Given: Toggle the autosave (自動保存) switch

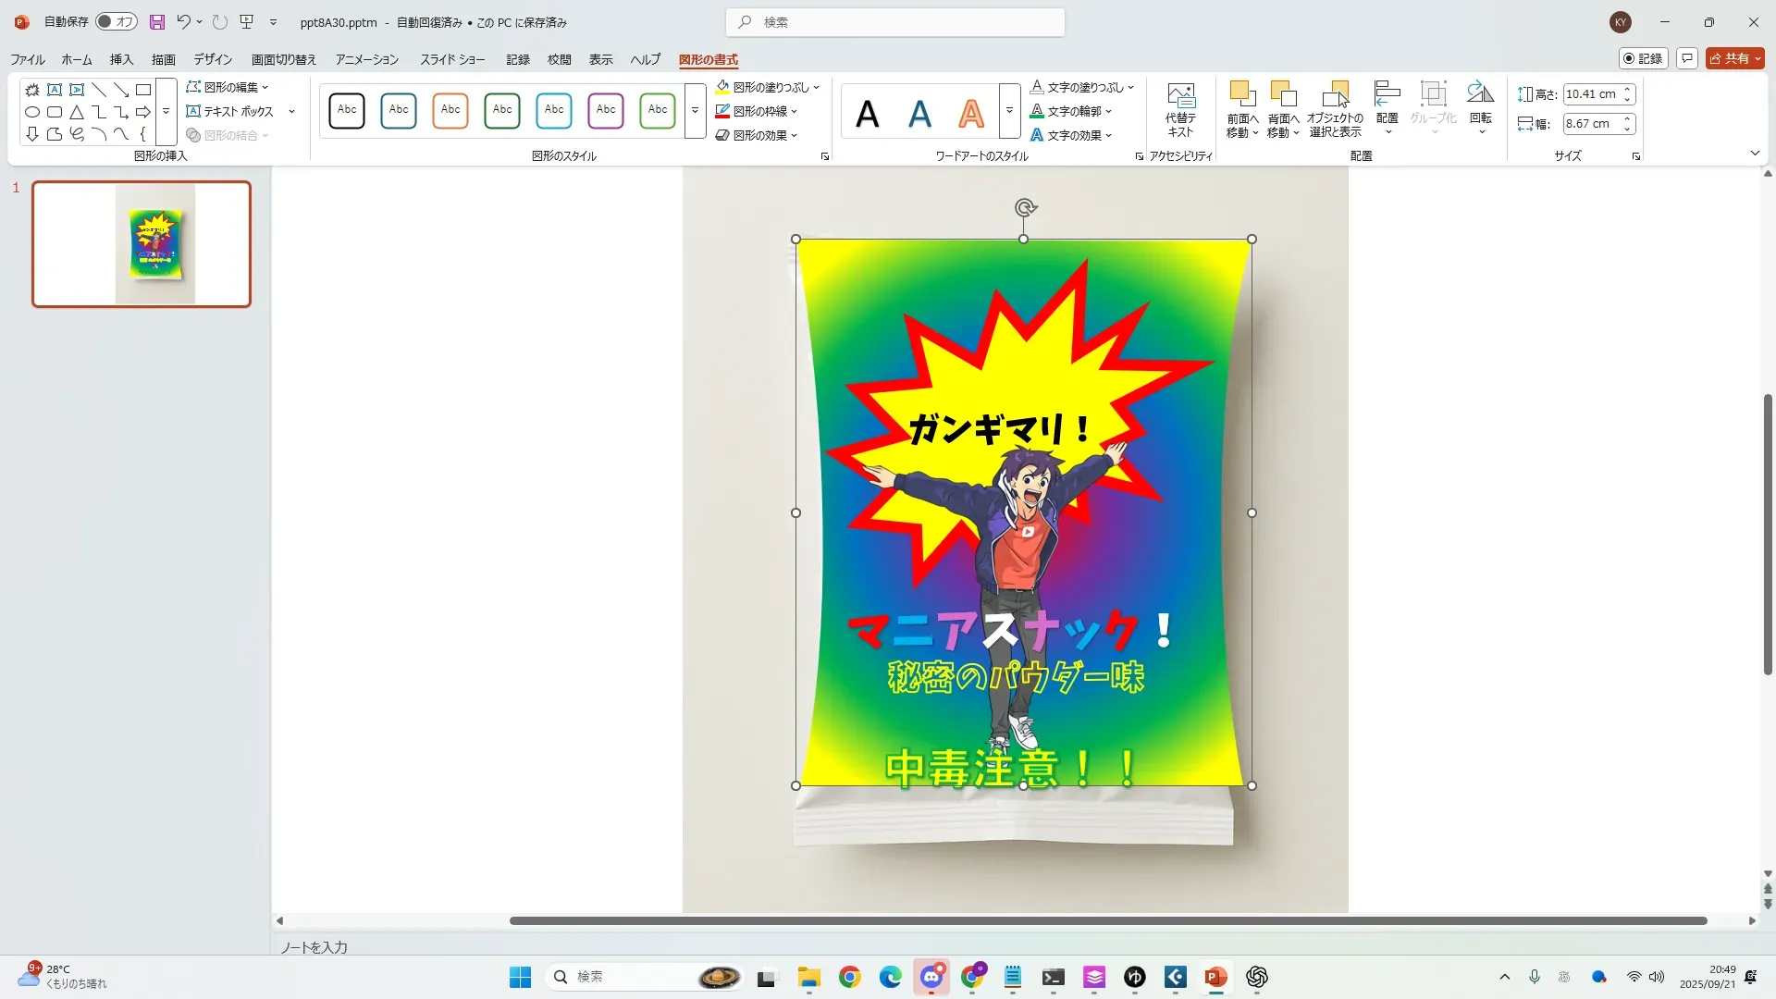Looking at the screenshot, I should [117, 22].
